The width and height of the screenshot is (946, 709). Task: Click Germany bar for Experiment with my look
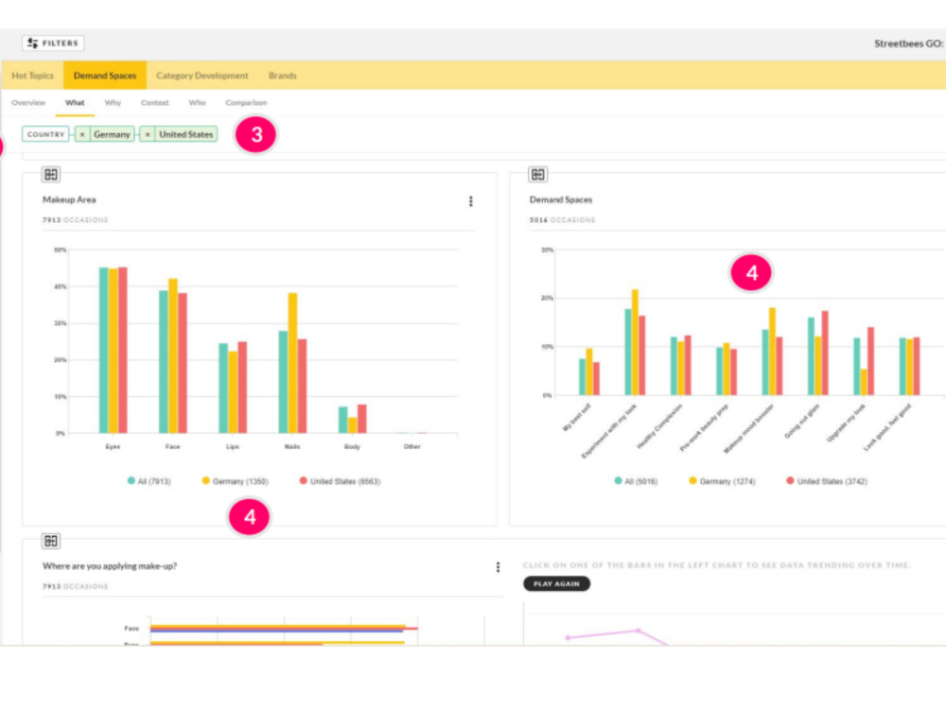(x=635, y=342)
